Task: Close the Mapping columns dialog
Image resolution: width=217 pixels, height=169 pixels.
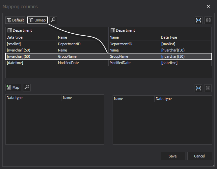Action: 208,7
